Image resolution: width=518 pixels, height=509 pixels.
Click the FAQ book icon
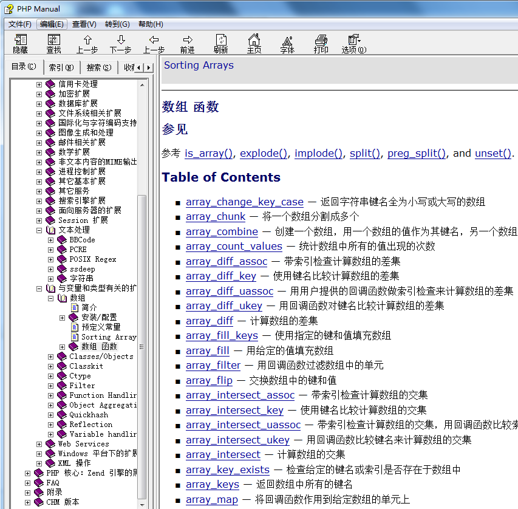pyautogui.click(x=39, y=482)
